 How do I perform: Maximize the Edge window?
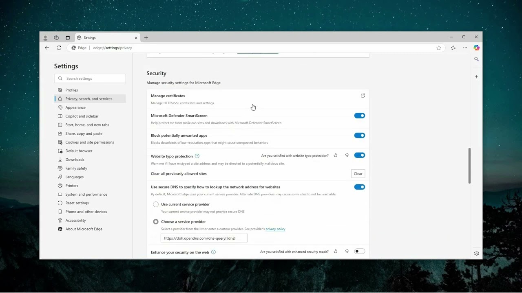[x=464, y=37]
